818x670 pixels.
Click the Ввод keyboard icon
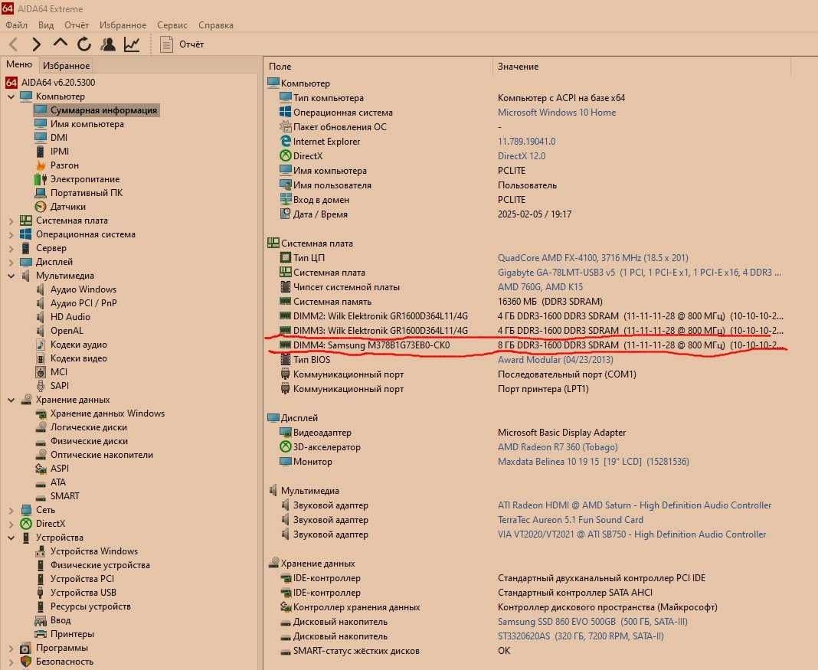(x=40, y=620)
